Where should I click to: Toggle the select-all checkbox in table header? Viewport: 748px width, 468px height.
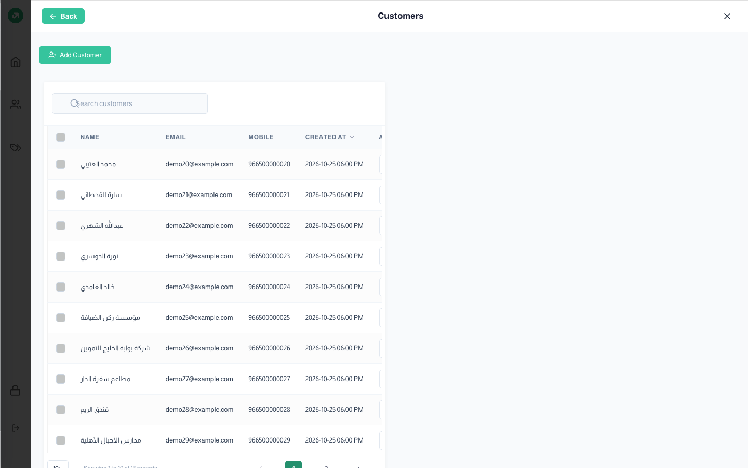tap(61, 137)
